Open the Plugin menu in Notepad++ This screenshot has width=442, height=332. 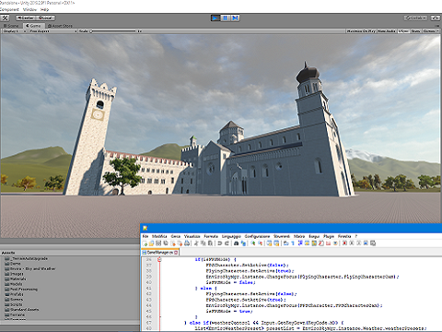click(x=329, y=236)
